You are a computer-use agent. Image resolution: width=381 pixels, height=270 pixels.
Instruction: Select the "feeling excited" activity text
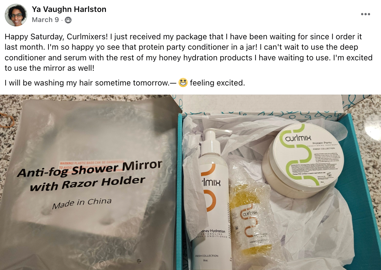(217, 83)
